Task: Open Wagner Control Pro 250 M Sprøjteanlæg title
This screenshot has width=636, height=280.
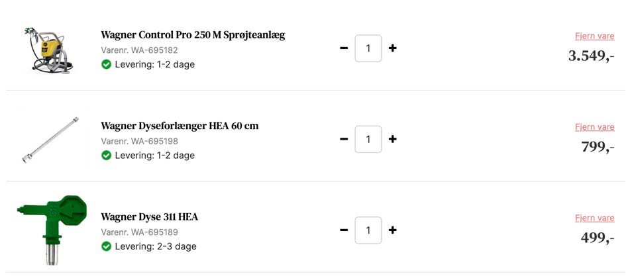Action: (193, 35)
